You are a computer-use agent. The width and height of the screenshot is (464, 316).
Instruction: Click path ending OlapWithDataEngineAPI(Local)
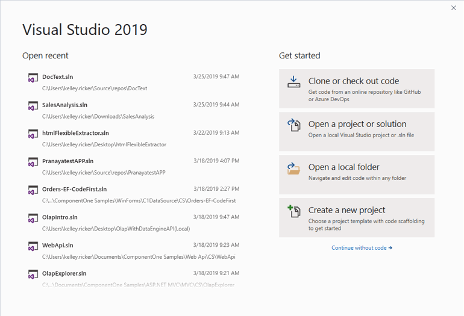coord(116,229)
